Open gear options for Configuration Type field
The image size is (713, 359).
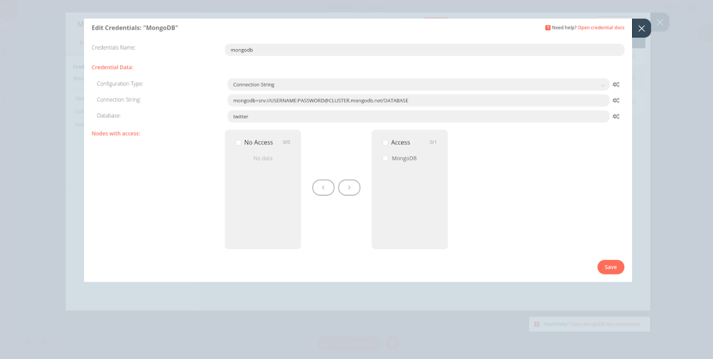point(616,84)
